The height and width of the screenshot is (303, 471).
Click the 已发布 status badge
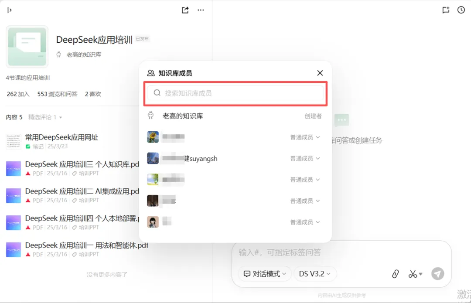[142, 39]
